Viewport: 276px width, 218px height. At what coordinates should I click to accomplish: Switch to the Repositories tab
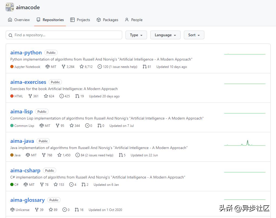(x=50, y=20)
